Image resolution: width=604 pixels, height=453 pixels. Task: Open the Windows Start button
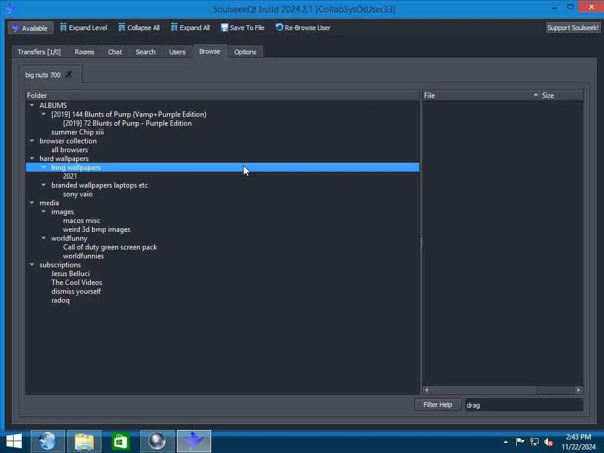point(14,441)
